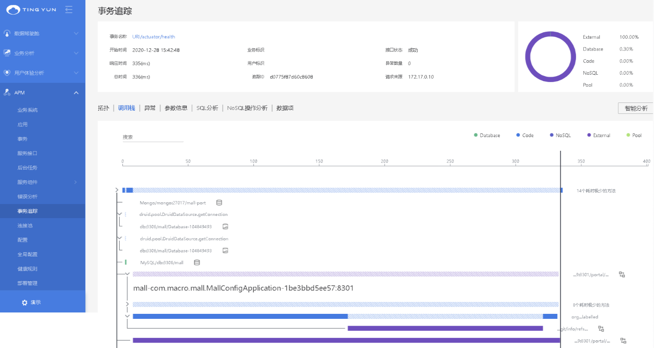Switch to the 拓扑 tab
The image size is (654, 348).
pos(103,108)
